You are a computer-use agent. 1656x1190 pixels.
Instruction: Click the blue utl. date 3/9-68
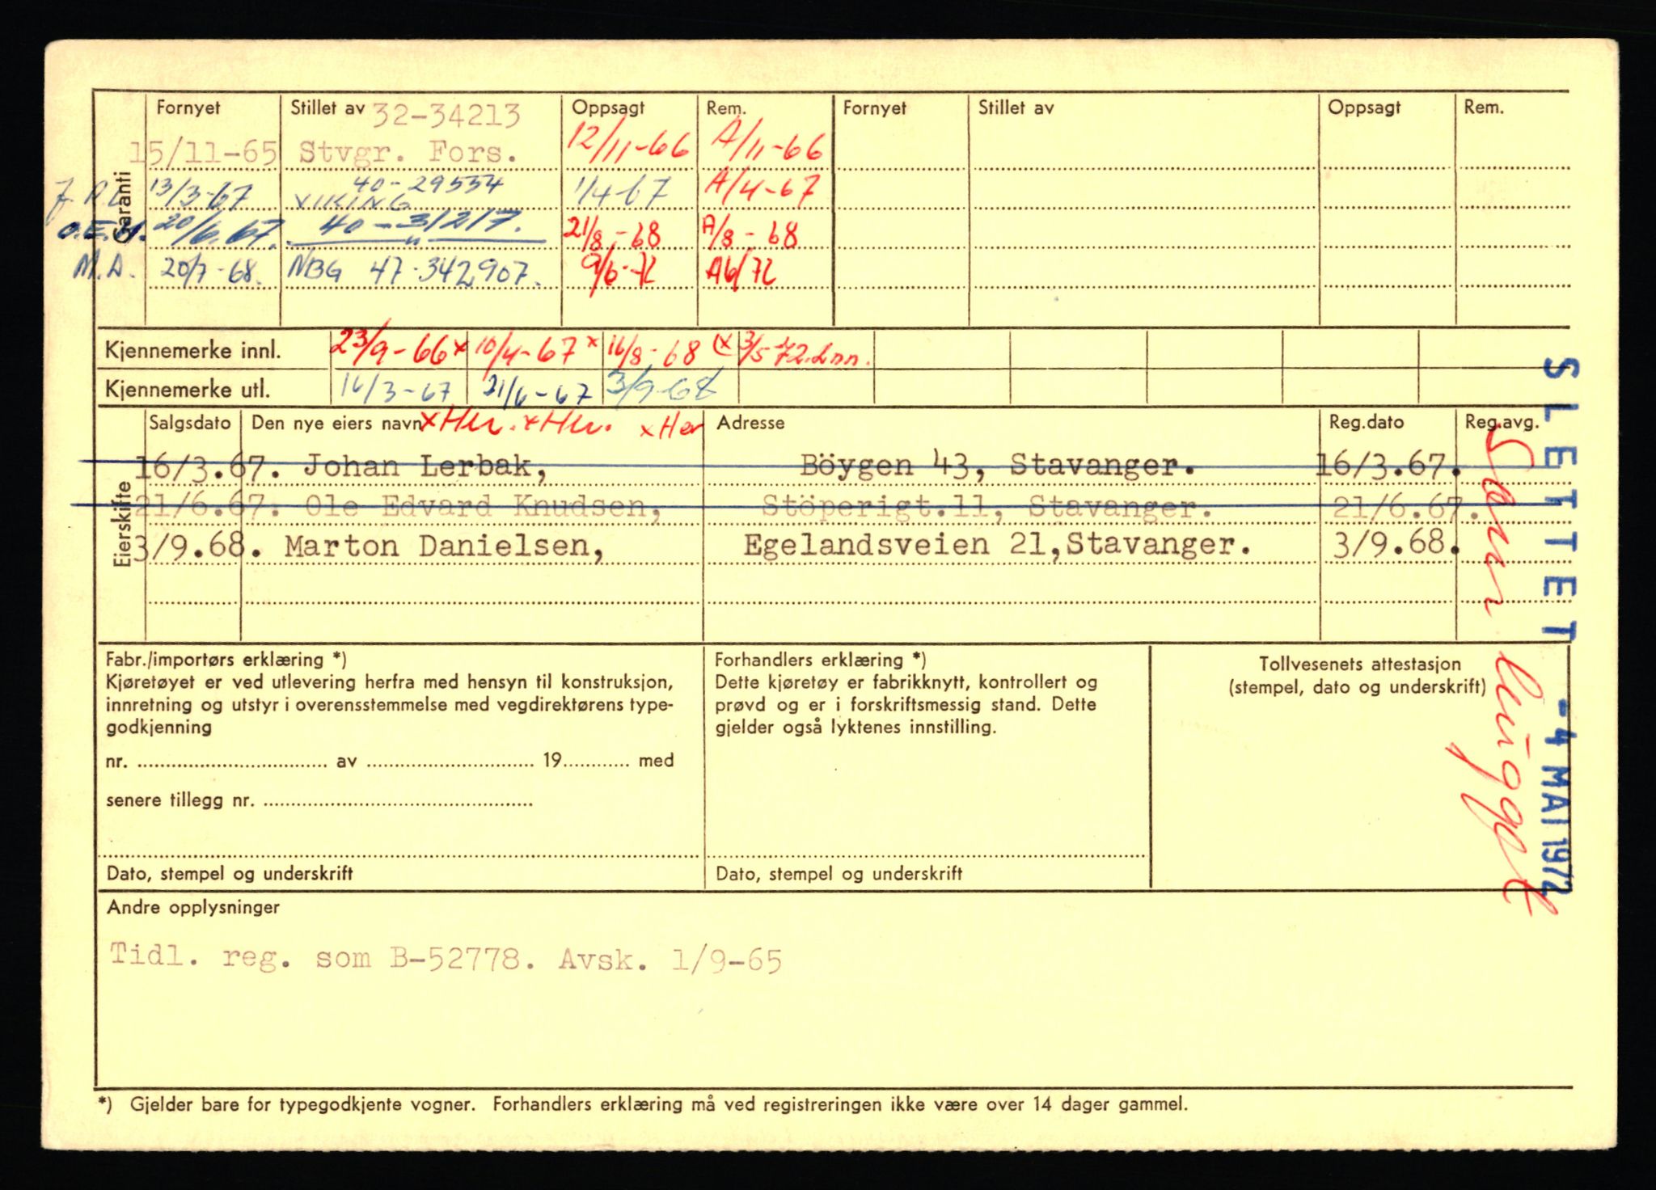[x=662, y=385]
